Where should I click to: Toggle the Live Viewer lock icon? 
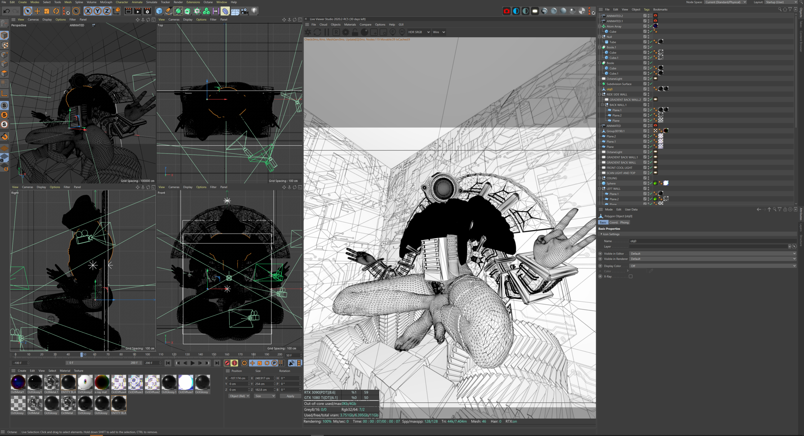pyautogui.click(x=355, y=32)
